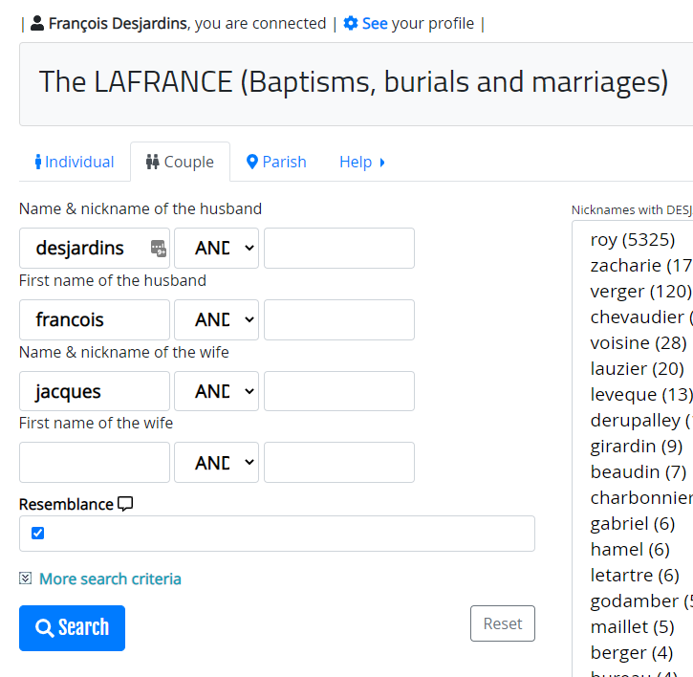Select nickname chevaudier in the list

(x=640, y=317)
